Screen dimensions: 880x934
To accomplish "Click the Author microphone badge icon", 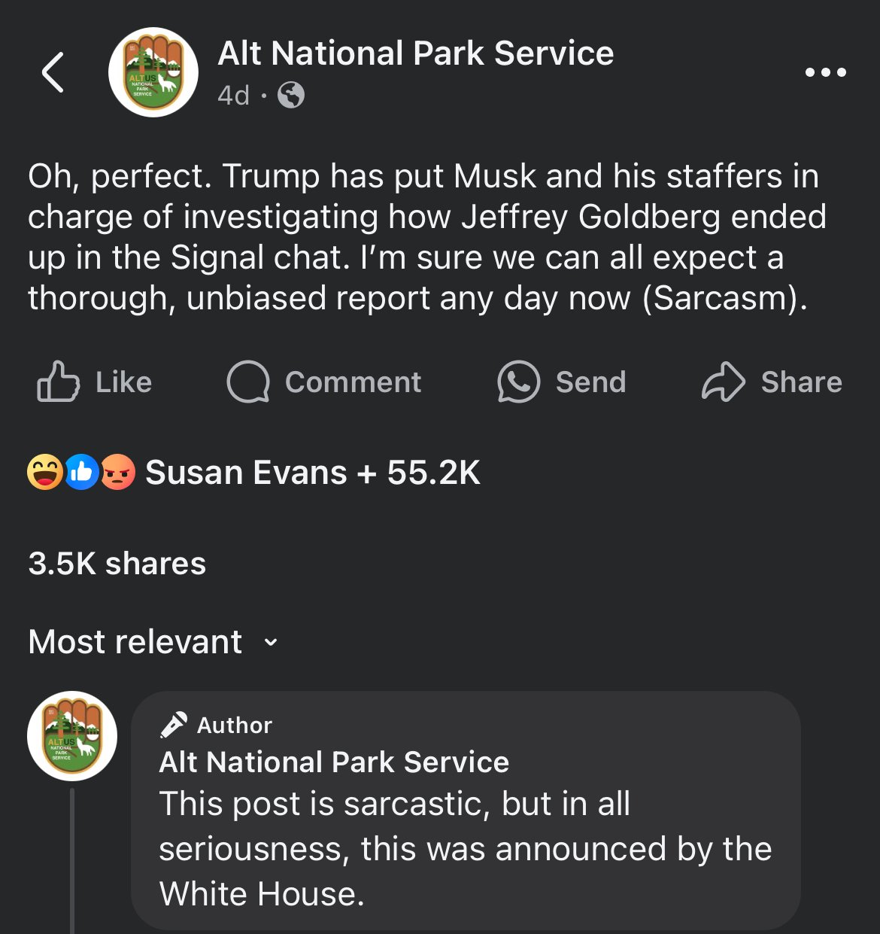I will click(173, 725).
